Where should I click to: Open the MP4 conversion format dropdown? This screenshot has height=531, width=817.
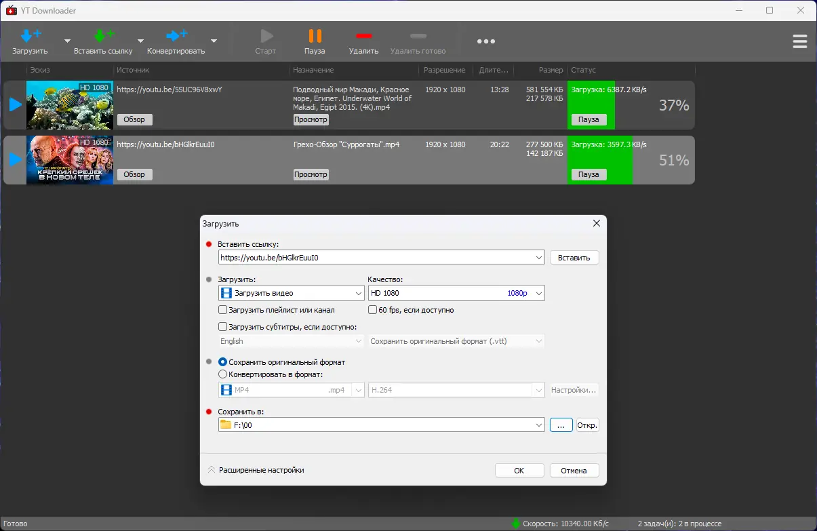pos(359,390)
